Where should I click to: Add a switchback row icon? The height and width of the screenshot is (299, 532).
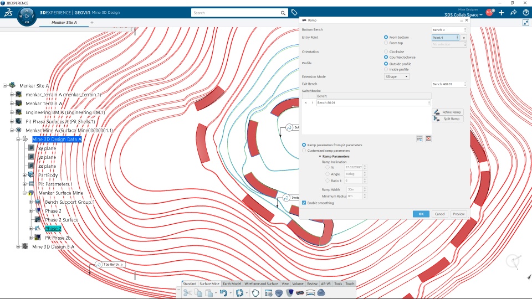(x=420, y=138)
